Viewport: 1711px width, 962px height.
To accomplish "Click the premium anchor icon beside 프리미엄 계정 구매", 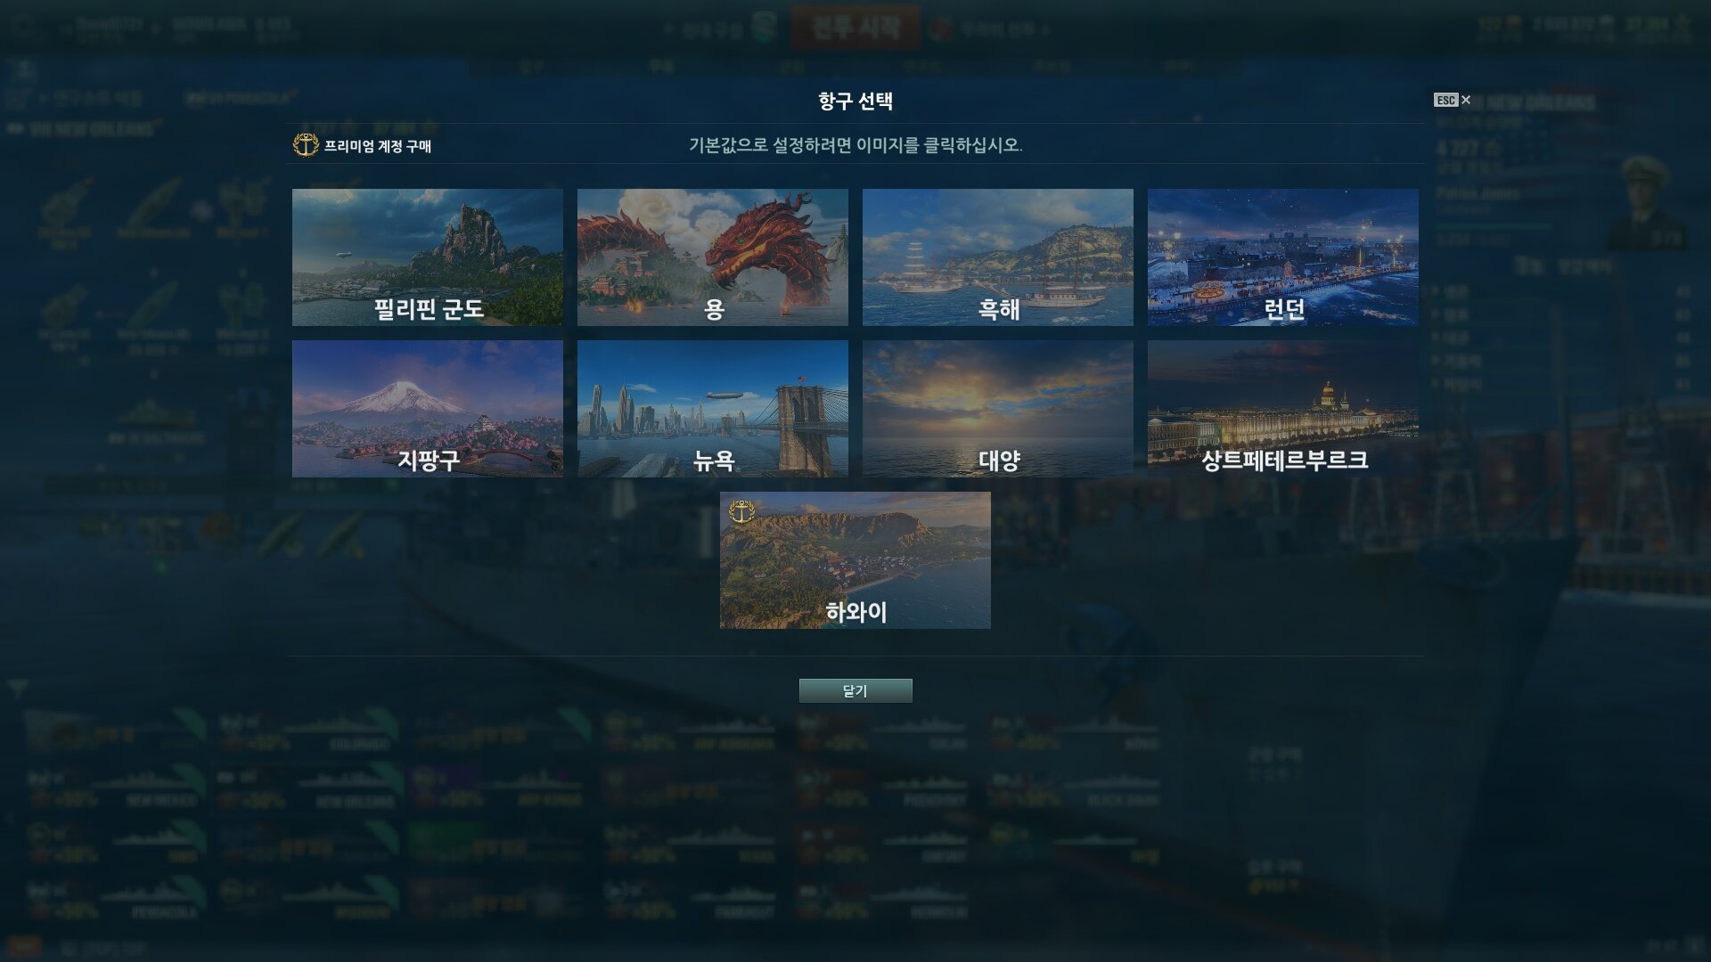I will pyautogui.click(x=306, y=145).
